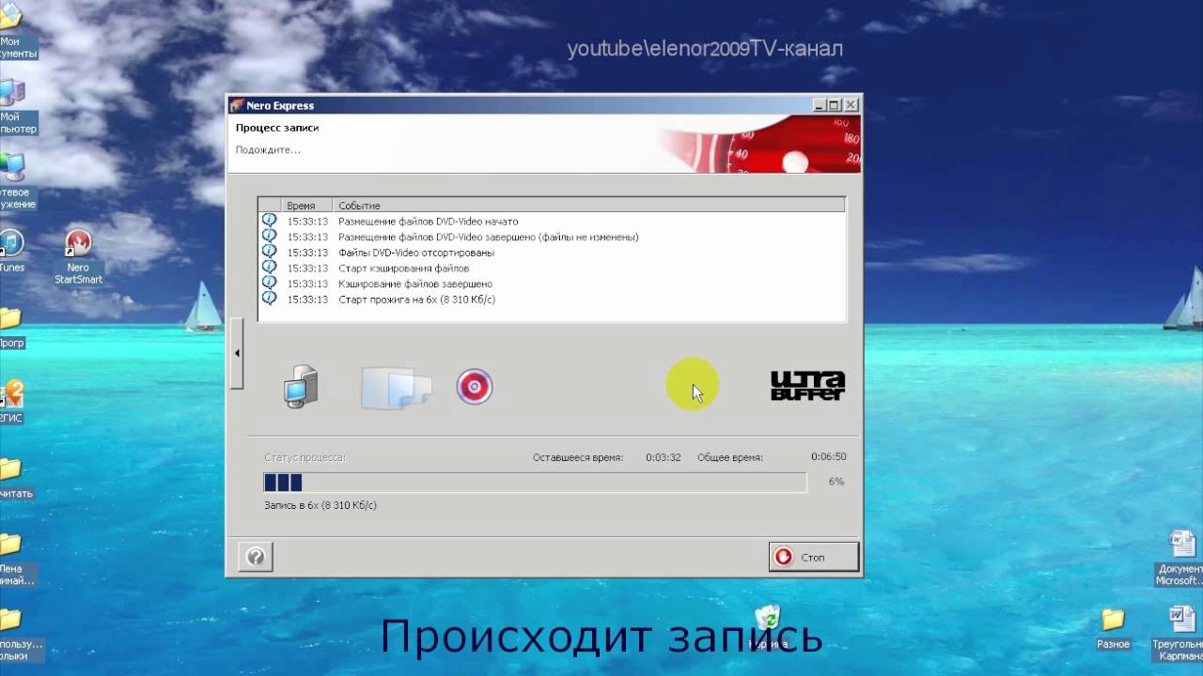Click total time value 0:06:50
This screenshot has height=676, width=1203.
[x=829, y=456]
